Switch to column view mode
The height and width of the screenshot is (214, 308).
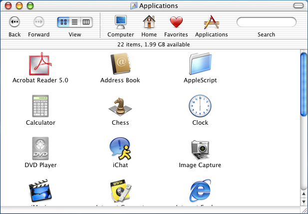pyautogui.click(x=86, y=22)
